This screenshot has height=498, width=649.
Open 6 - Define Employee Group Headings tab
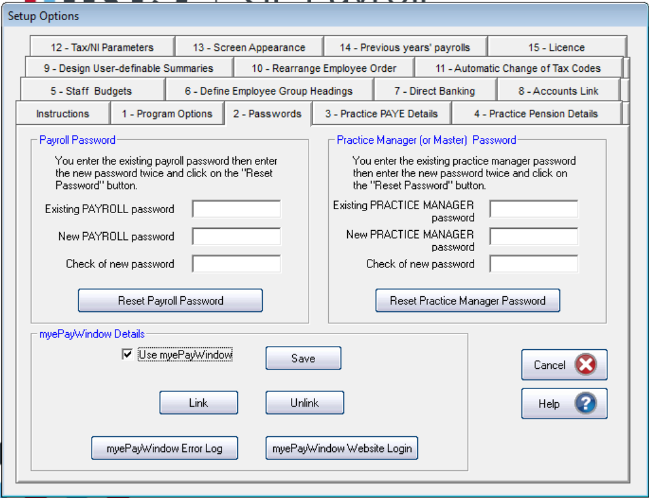pyautogui.click(x=268, y=91)
